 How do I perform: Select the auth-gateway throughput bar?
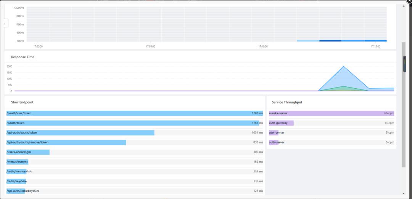click(x=281, y=123)
